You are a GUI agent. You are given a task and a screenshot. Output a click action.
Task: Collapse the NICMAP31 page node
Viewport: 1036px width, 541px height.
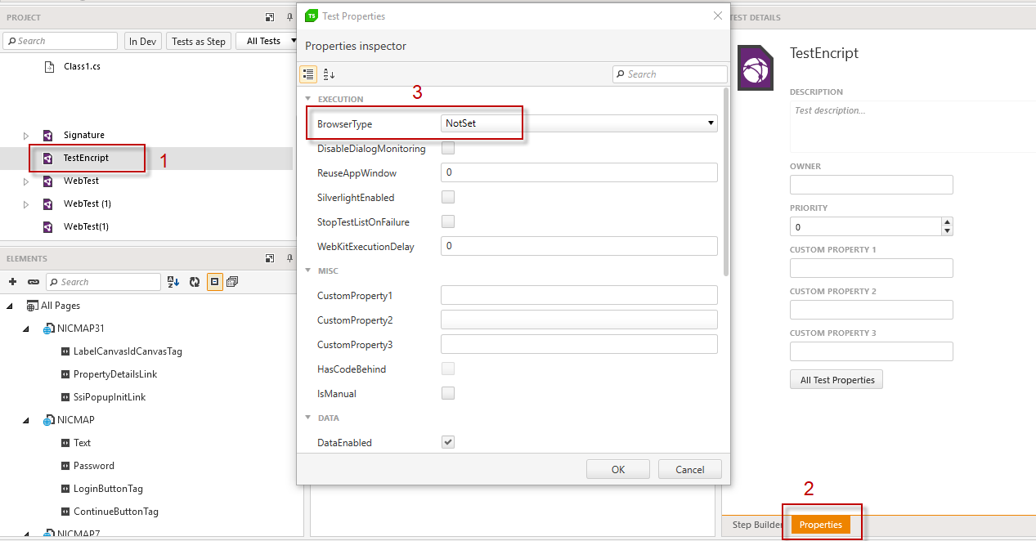coord(25,329)
